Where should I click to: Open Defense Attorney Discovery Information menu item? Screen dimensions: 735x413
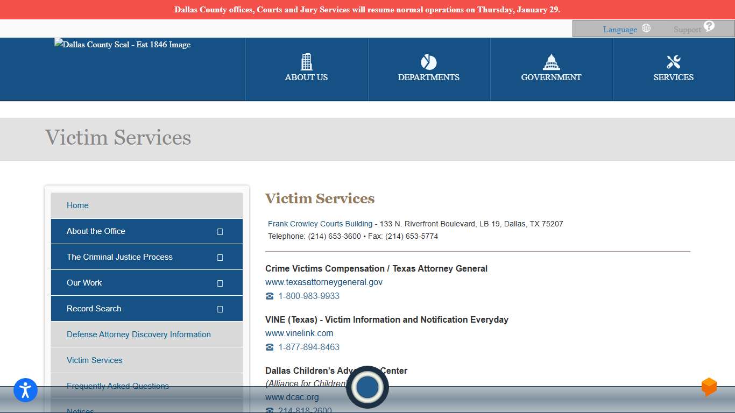(138, 334)
